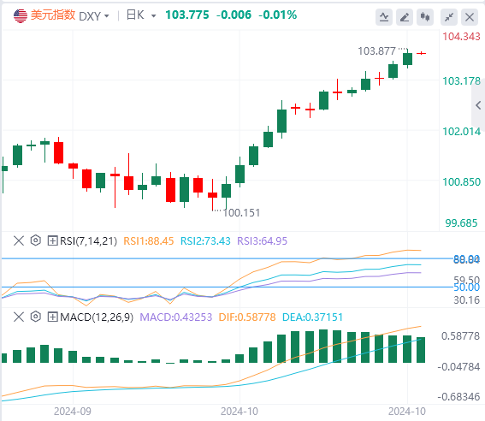Click the low label 100.151
The image size is (485, 421).
point(241,213)
